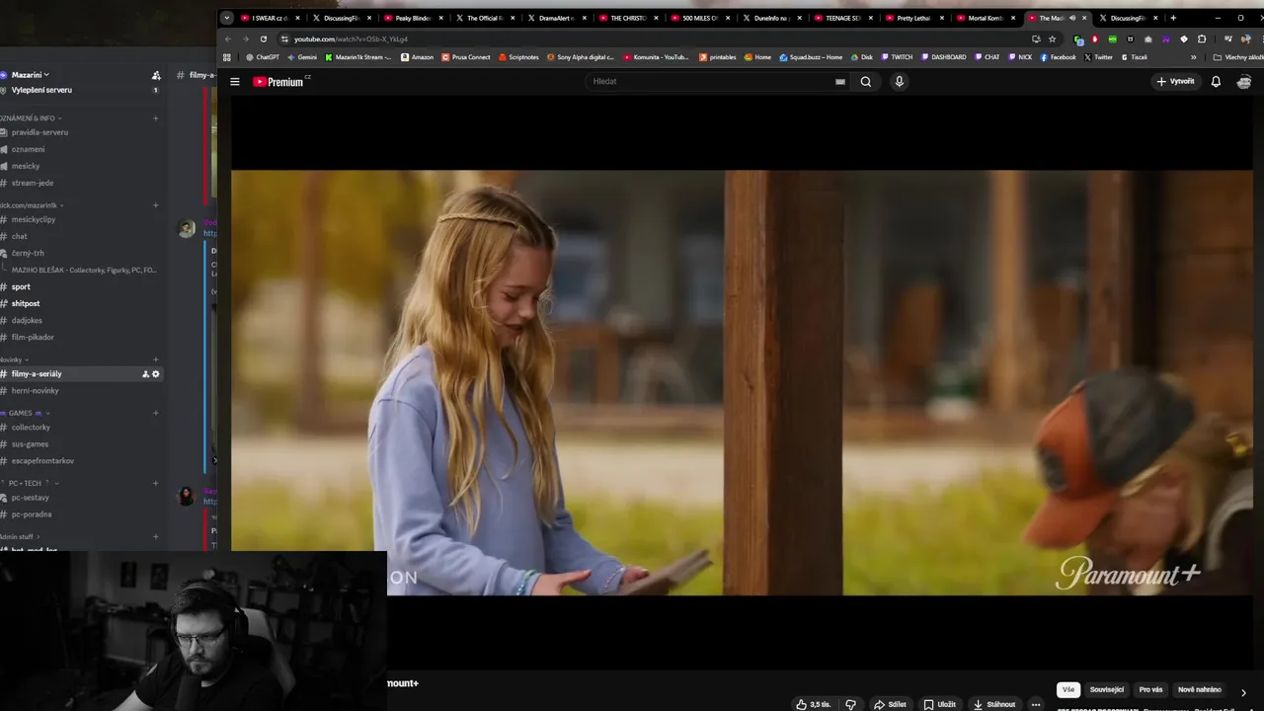
Task: Open YouTube account avatar menu
Action: tap(1244, 82)
